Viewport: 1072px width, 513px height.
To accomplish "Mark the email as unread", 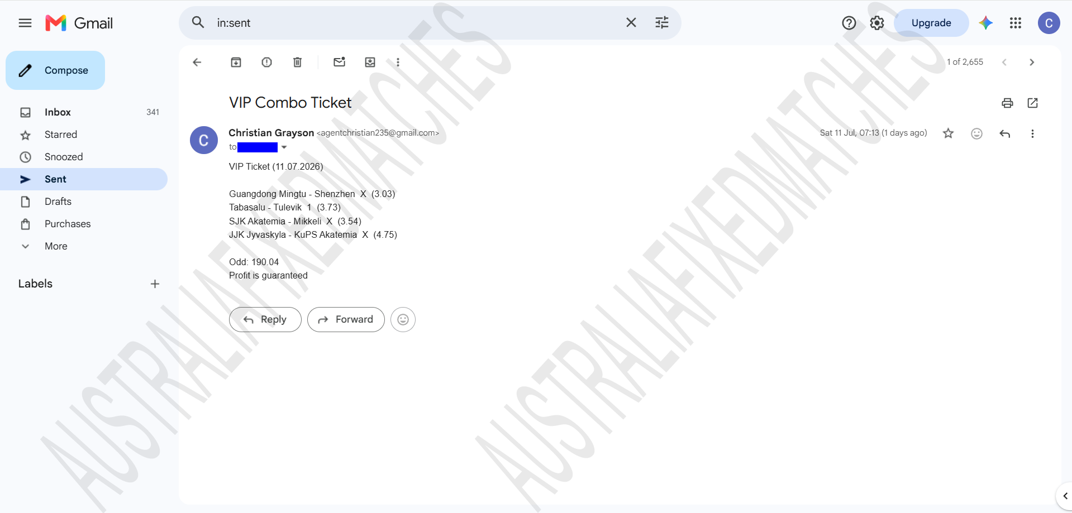I will click(x=340, y=62).
